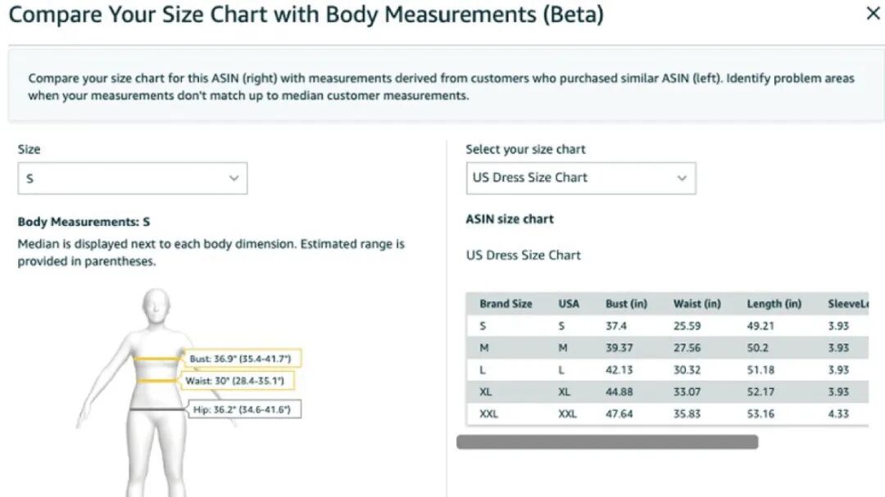
Task: Click the Bust measurement label on mannequin
Action: [x=243, y=359]
